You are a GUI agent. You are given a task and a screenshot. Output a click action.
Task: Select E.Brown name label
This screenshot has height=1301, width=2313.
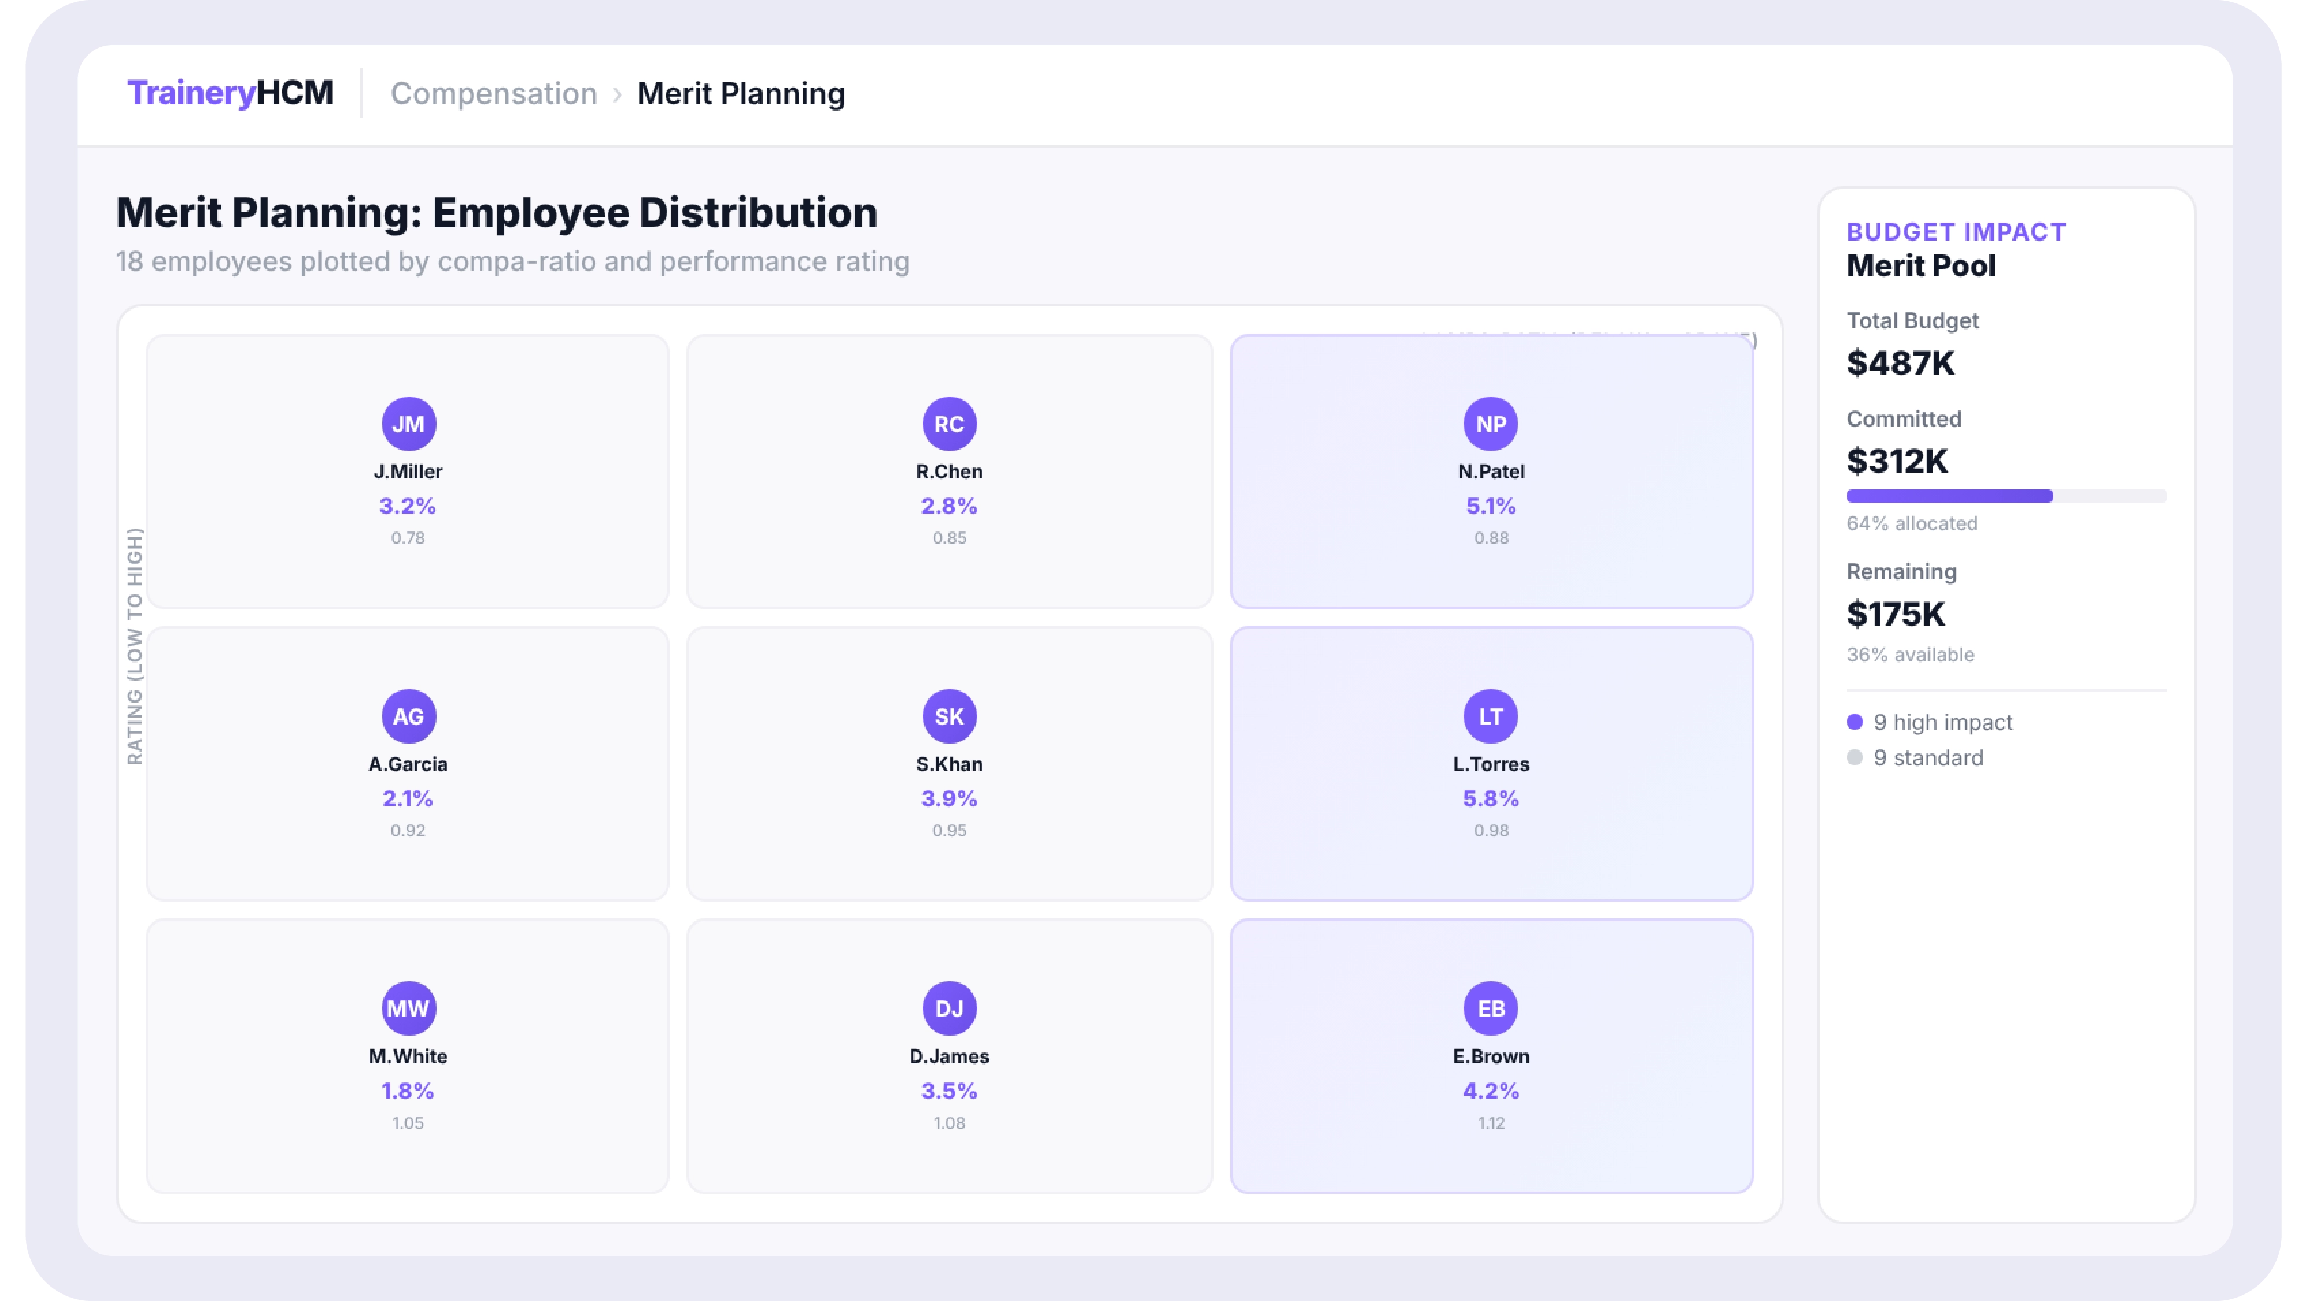(x=1491, y=1056)
